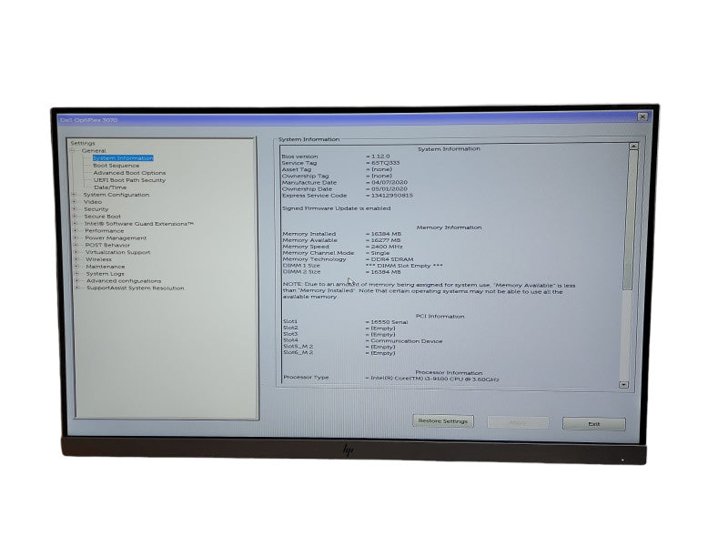Expand the System Configuration node

pyautogui.click(x=75, y=195)
